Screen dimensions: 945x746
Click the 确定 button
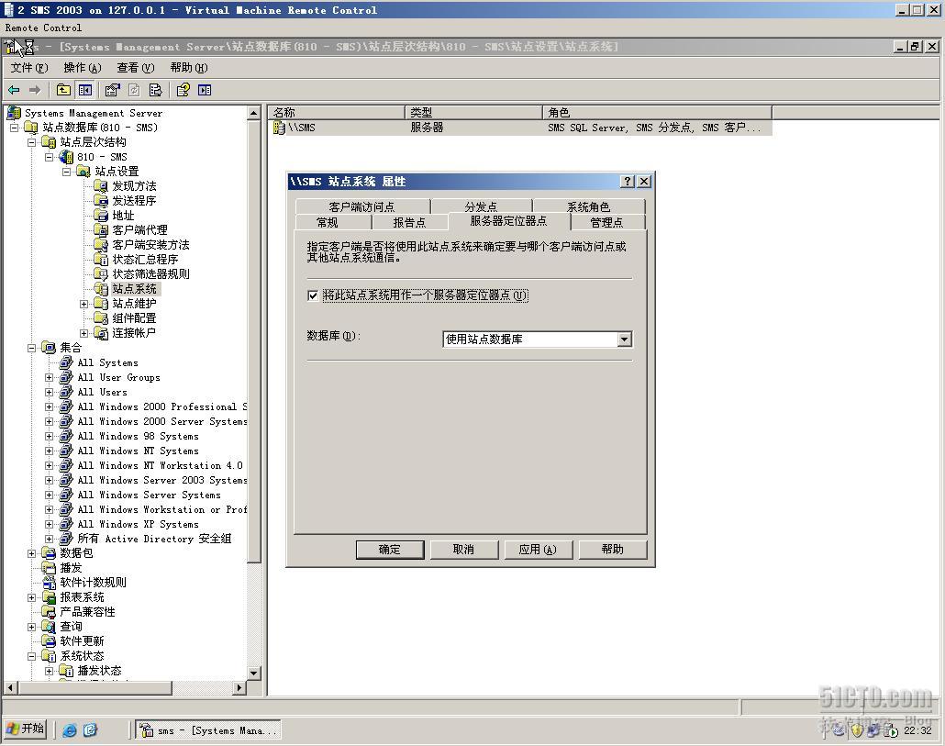tap(390, 550)
